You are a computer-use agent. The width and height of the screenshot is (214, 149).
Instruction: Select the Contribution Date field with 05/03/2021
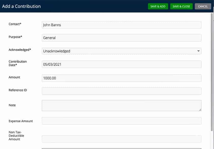coord(121,64)
